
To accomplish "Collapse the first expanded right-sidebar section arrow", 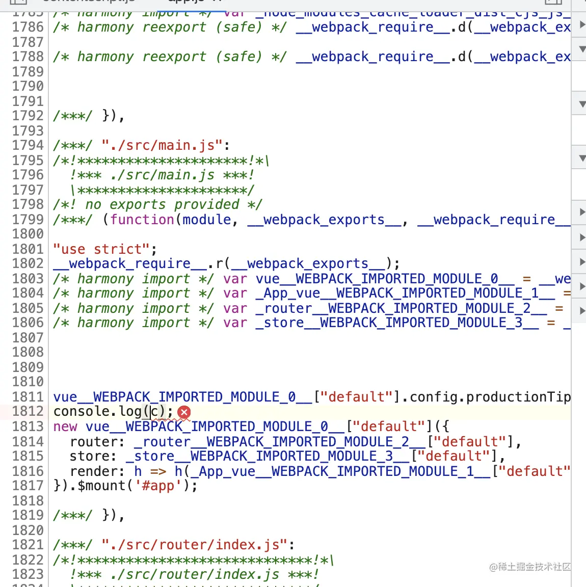I will pyautogui.click(x=582, y=49).
